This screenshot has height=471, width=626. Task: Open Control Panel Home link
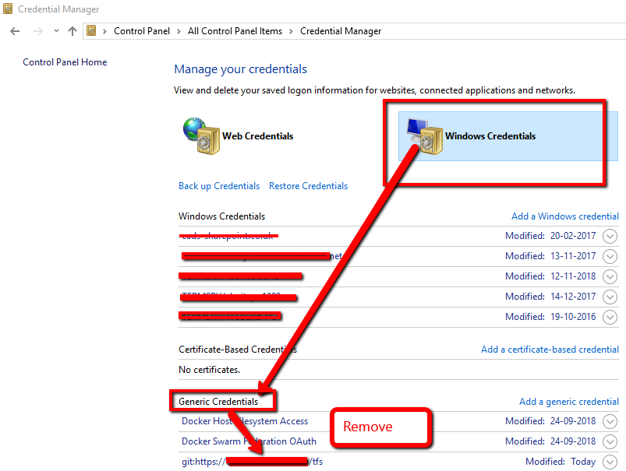(x=65, y=62)
